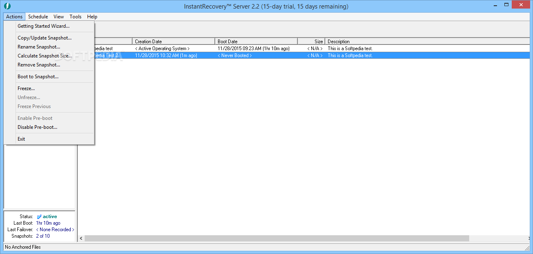The height and width of the screenshot is (254, 533).
Task: Click the active status link
Action: pyautogui.click(x=50, y=216)
